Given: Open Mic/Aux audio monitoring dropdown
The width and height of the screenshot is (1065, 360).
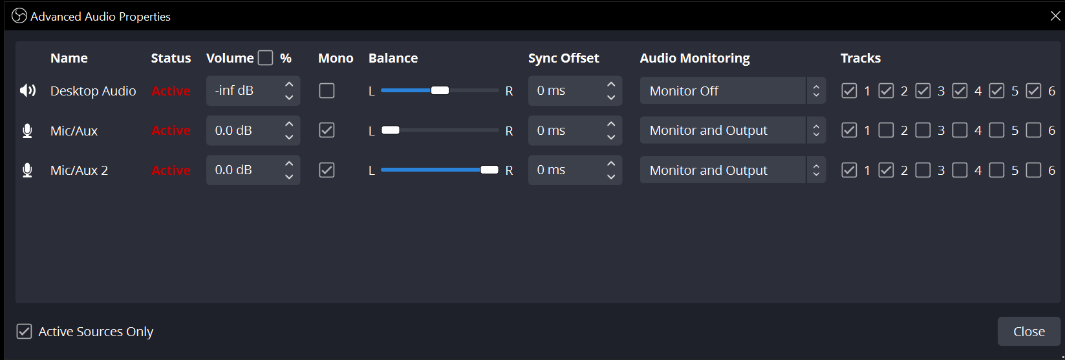Looking at the screenshot, I should click(733, 130).
